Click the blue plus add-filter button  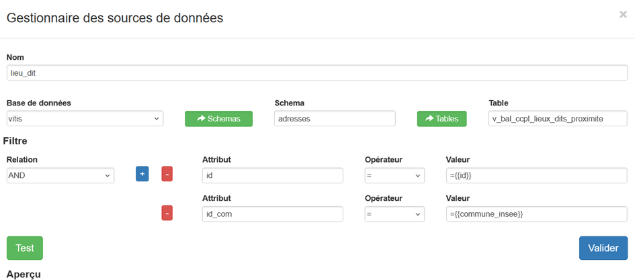pos(142,175)
